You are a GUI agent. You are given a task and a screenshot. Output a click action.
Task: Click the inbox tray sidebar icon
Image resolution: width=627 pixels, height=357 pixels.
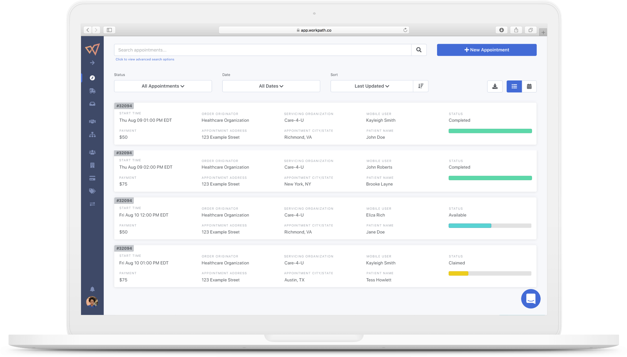click(x=92, y=104)
